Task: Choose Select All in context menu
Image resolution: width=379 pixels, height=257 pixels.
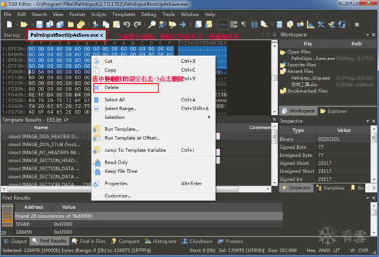Action: tap(154, 100)
